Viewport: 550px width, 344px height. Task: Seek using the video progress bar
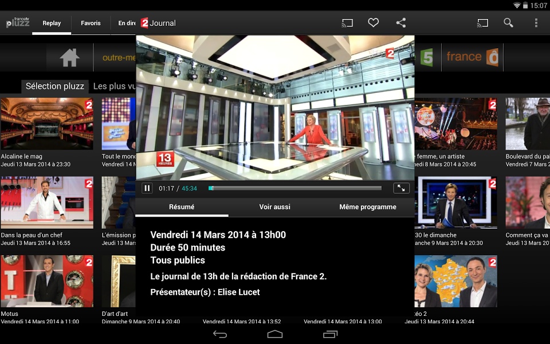click(x=295, y=189)
